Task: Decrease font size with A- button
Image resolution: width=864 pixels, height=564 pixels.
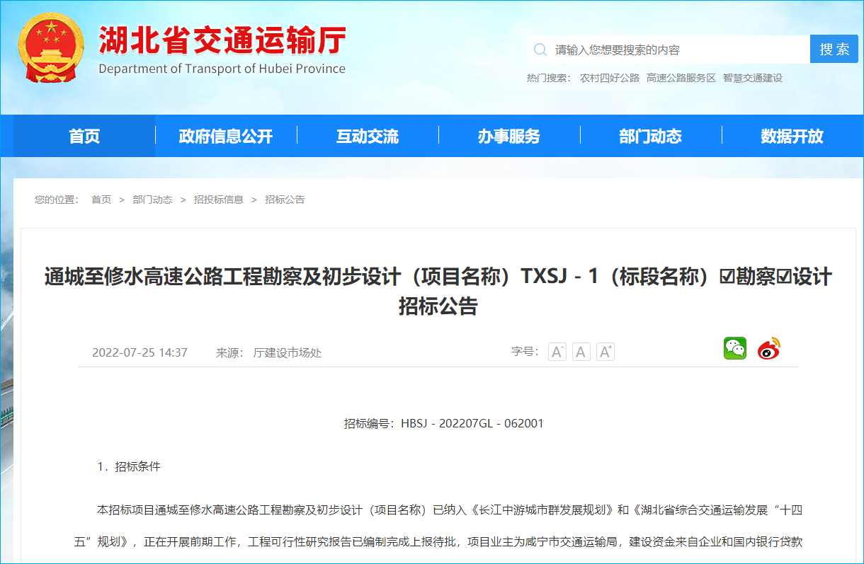Action: 557,352
